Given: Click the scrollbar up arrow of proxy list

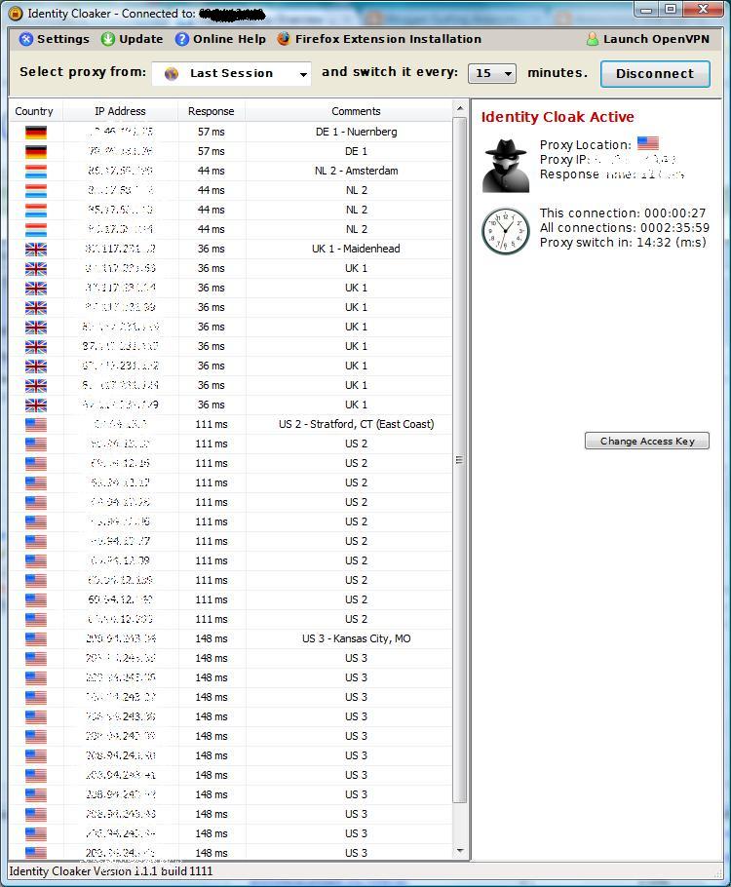Looking at the screenshot, I should [x=460, y=108].
